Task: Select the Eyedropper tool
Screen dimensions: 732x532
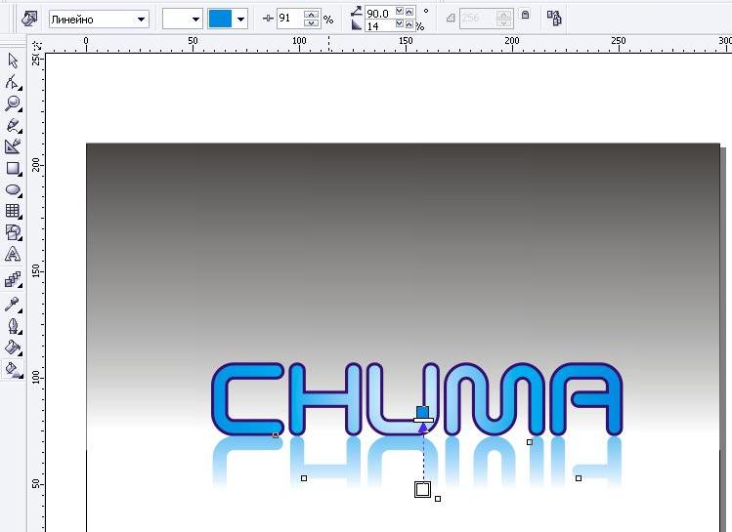Action: (13, 305)
